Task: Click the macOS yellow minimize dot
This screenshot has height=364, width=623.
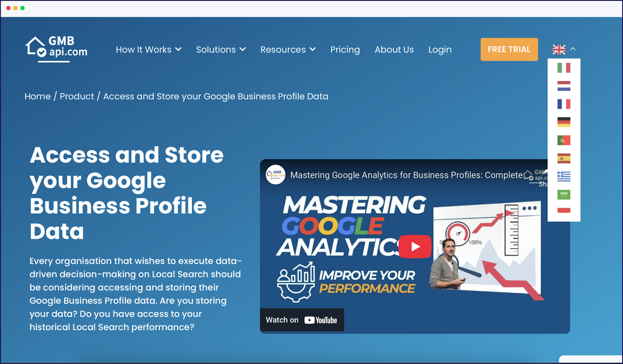Action: [x=16, y=8]
